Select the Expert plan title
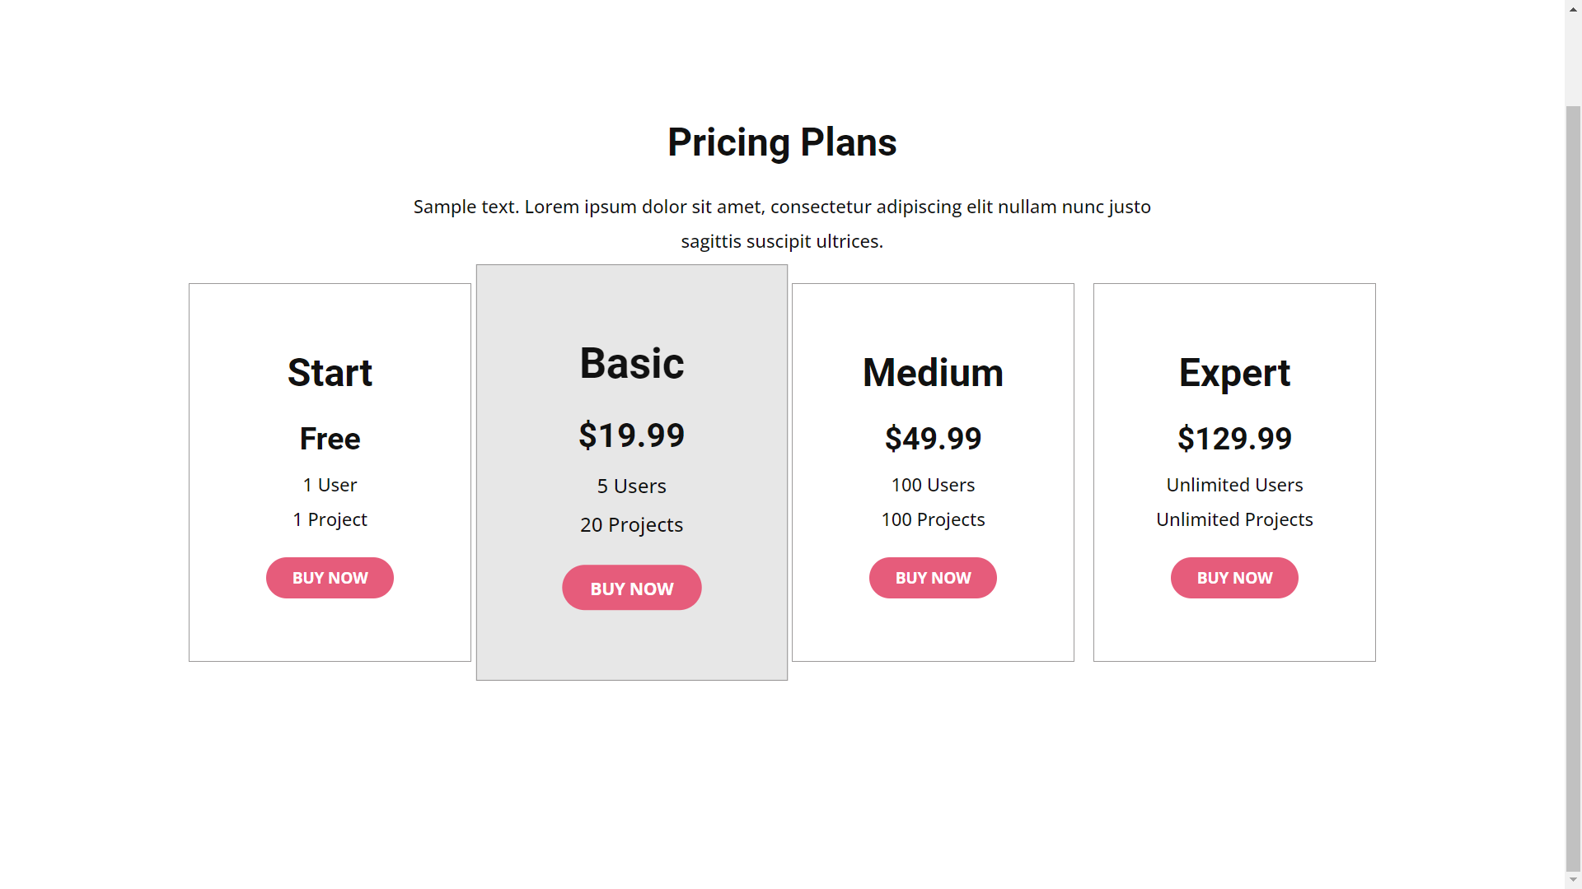This screenshot has width=1582, height=889. (1234, 373)
